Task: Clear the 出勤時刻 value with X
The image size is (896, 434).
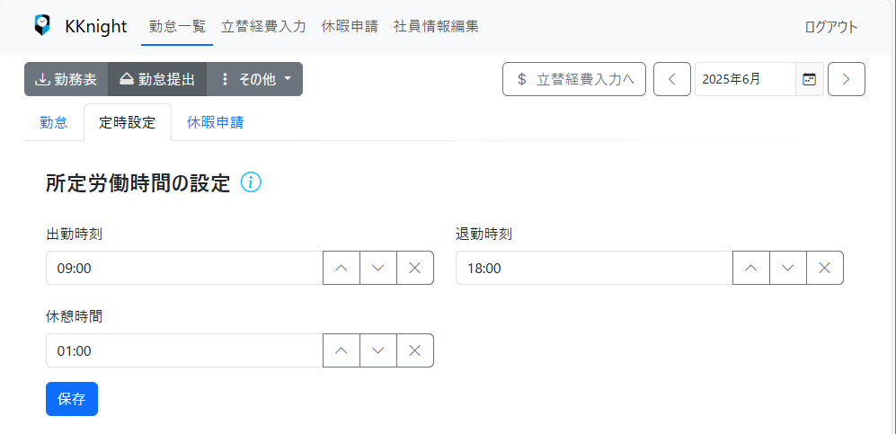Action: 415,268
